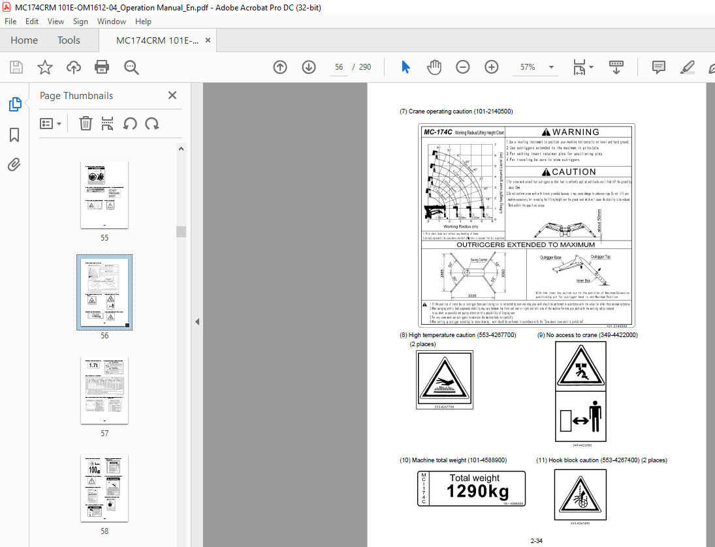Screen dimensions: 715x547
Task: Click the Hook block caution label
Action: (601, 460)
